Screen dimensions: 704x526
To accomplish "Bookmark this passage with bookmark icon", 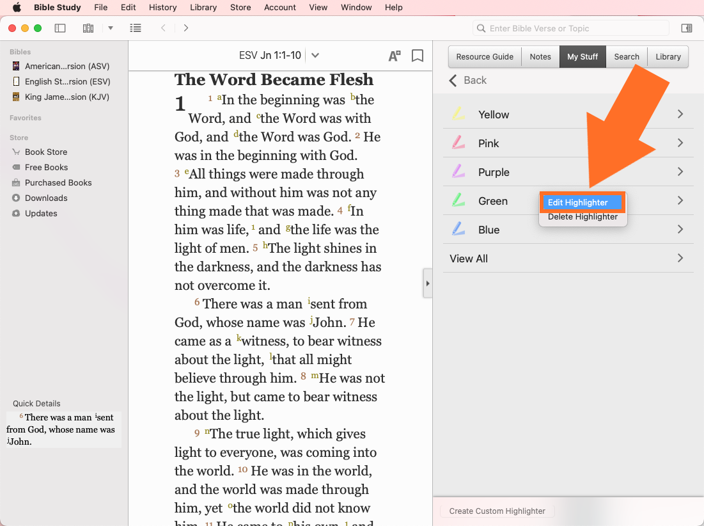I will [x=418, y=56].
